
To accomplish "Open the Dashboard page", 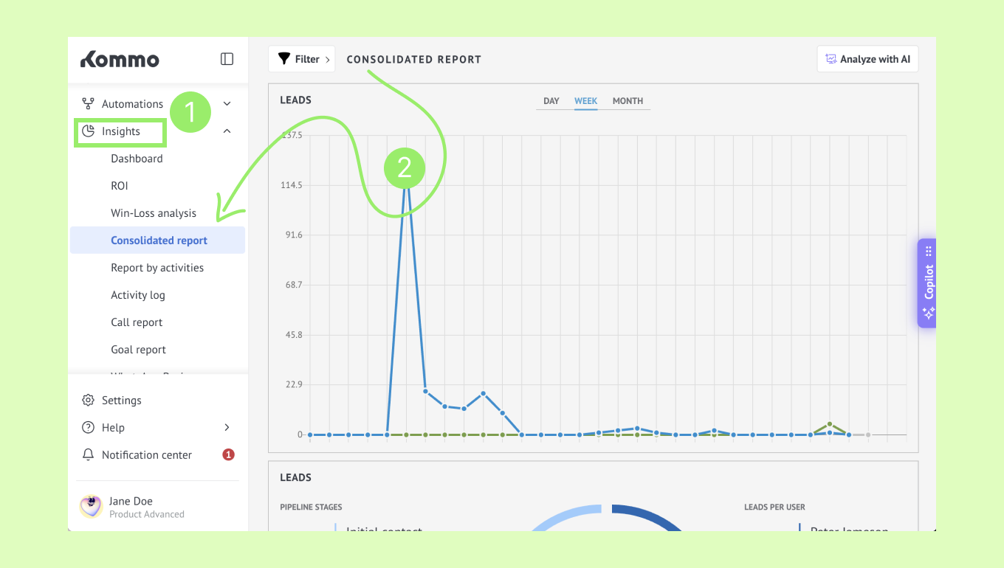I will click(x=137, y=159).
